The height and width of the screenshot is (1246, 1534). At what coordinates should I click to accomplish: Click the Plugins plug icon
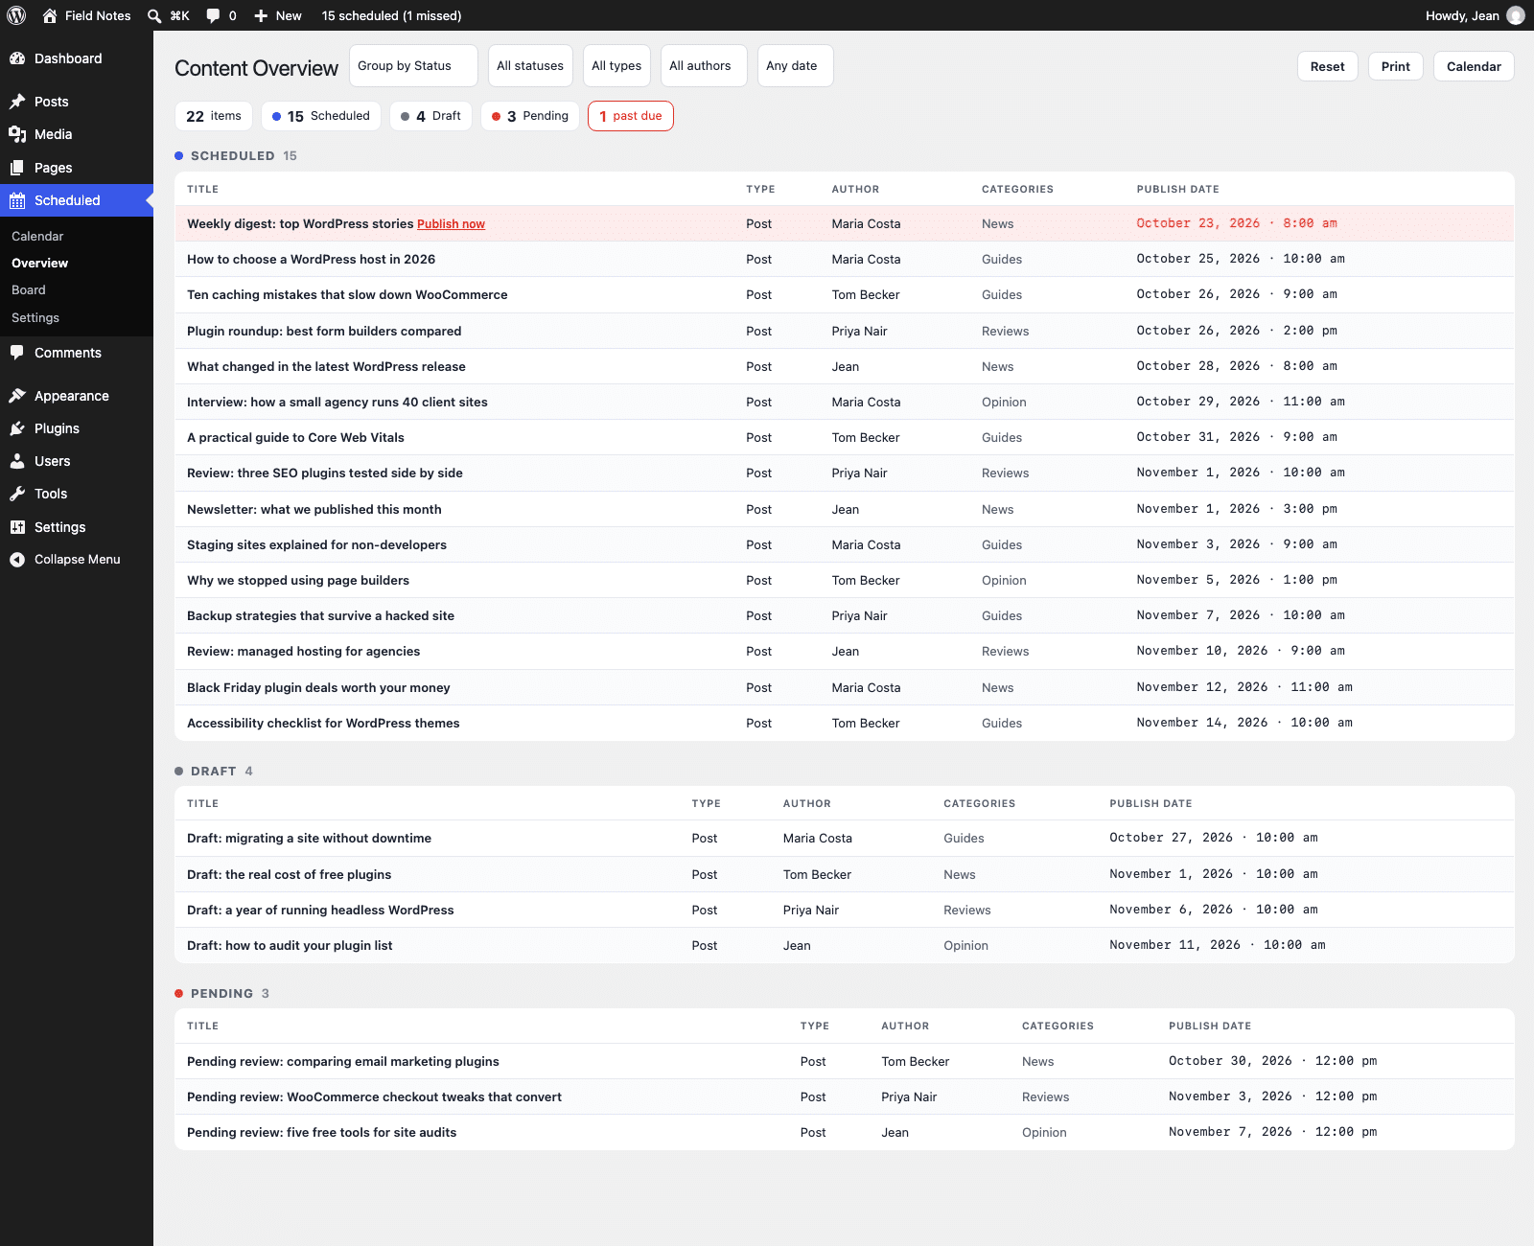(x=17, y=428)
